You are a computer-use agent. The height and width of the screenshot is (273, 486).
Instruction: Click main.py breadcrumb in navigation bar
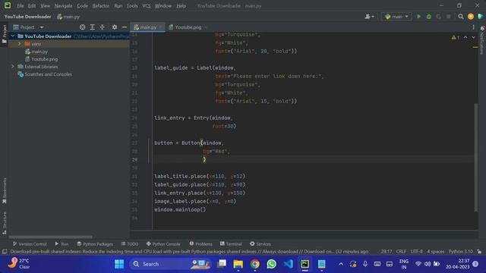68,17
